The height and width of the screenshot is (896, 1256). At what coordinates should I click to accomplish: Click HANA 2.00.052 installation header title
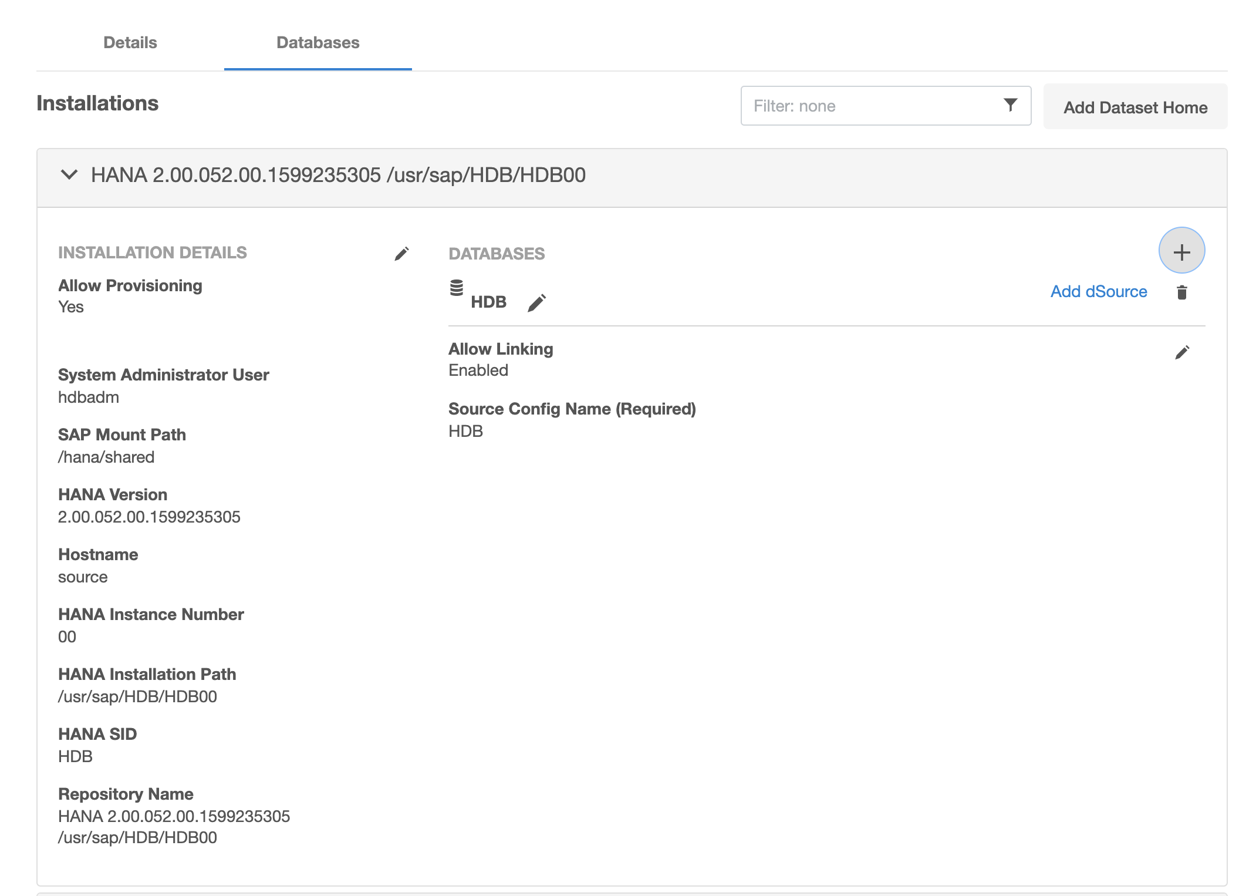click(338, 175)
